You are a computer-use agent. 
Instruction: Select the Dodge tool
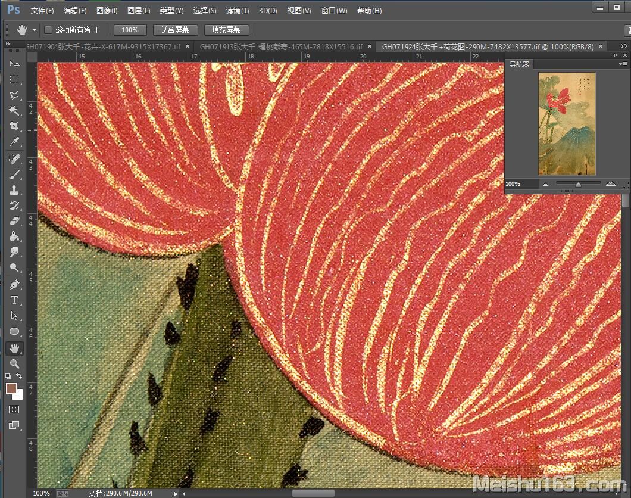pyautogui.click(x=14, y=267)
